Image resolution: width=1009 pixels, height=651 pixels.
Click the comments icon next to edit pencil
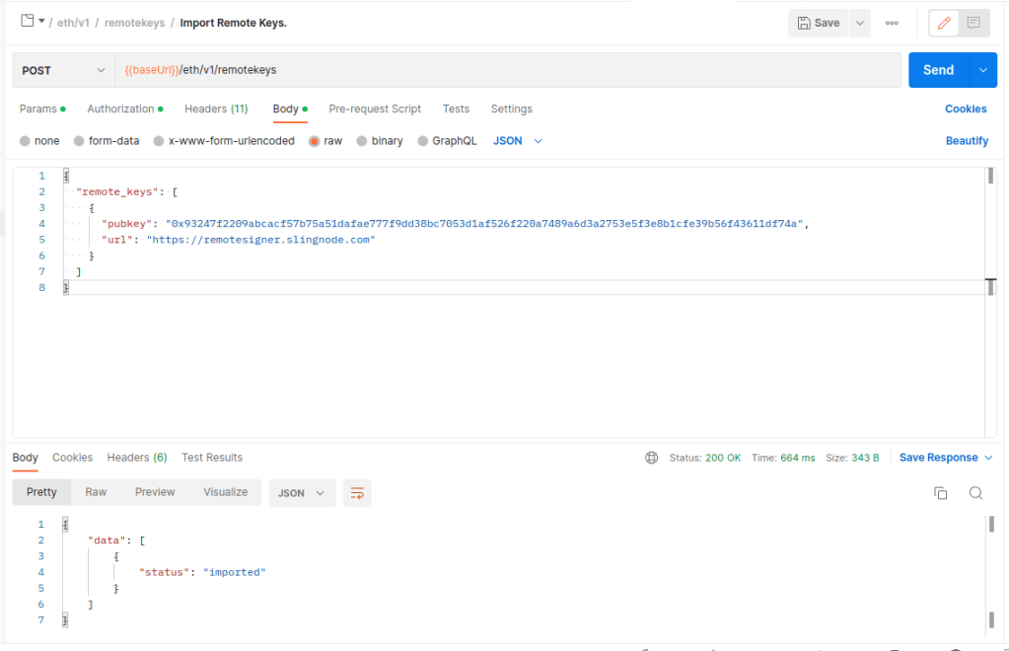coord(975,22)
